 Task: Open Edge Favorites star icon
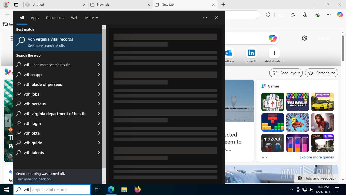tap(293, 15)
